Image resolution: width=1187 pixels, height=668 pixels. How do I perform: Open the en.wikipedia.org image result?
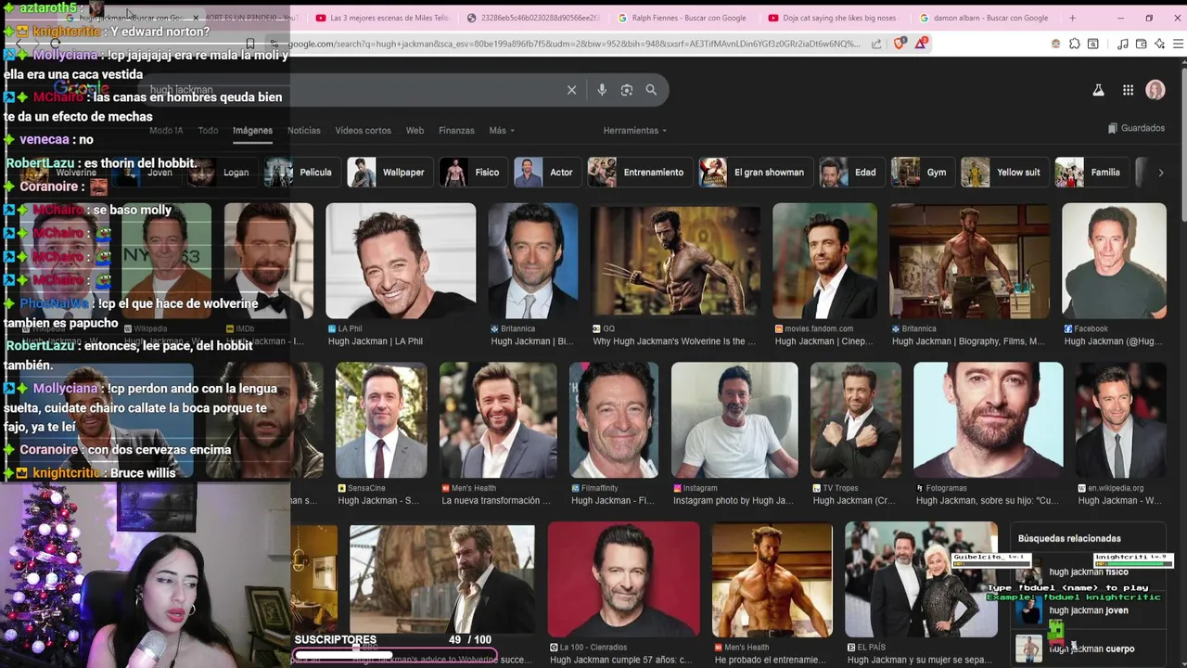click(1121, 420)
